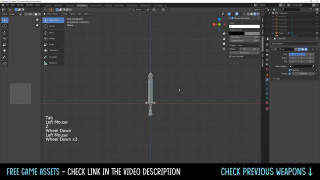The image size is (320, 180).
Task: Toggle the Screencast Keys checkbox
Action: [x=232, y=18]
